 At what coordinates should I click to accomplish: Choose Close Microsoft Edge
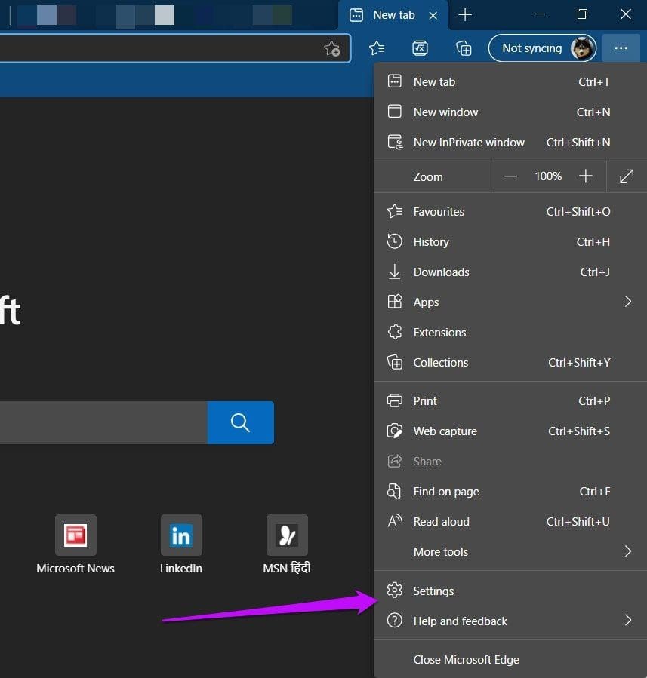(510, 659)
